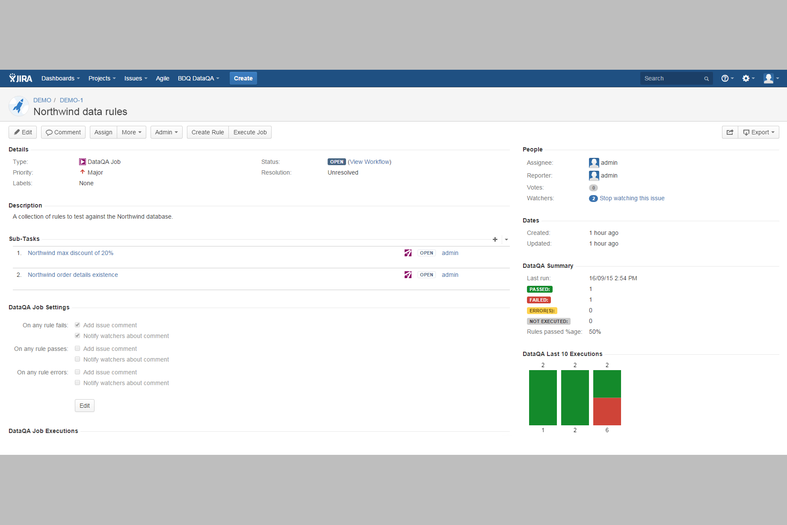
Task: Enable 'Notify watchers' for rule errors
Action: pos(77,383)
